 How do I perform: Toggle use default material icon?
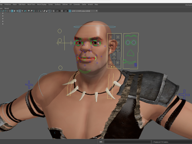(14, 11)
